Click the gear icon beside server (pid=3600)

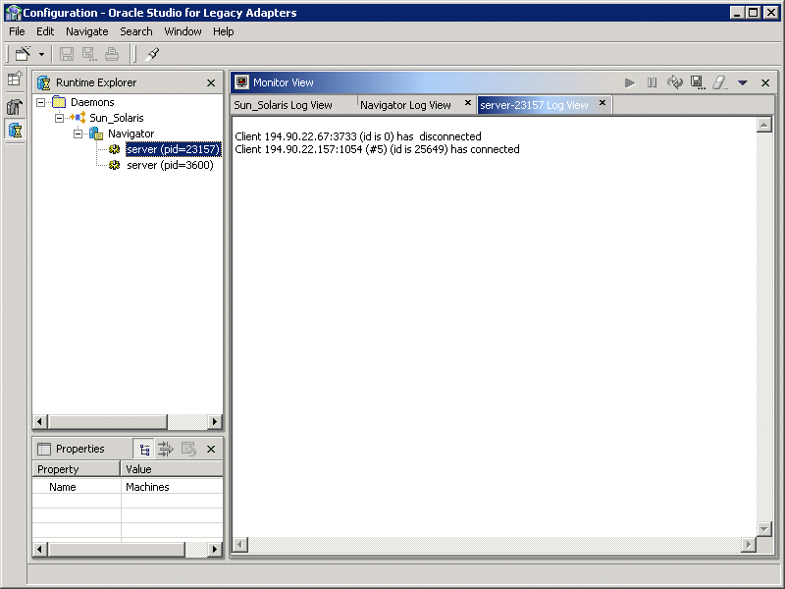[x=114, y=165]
